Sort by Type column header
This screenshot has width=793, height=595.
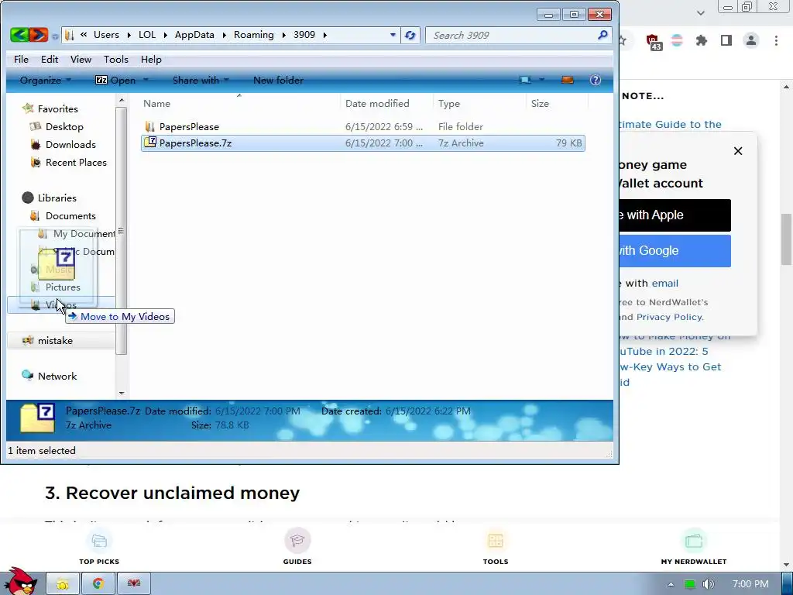tap(479, 103)
